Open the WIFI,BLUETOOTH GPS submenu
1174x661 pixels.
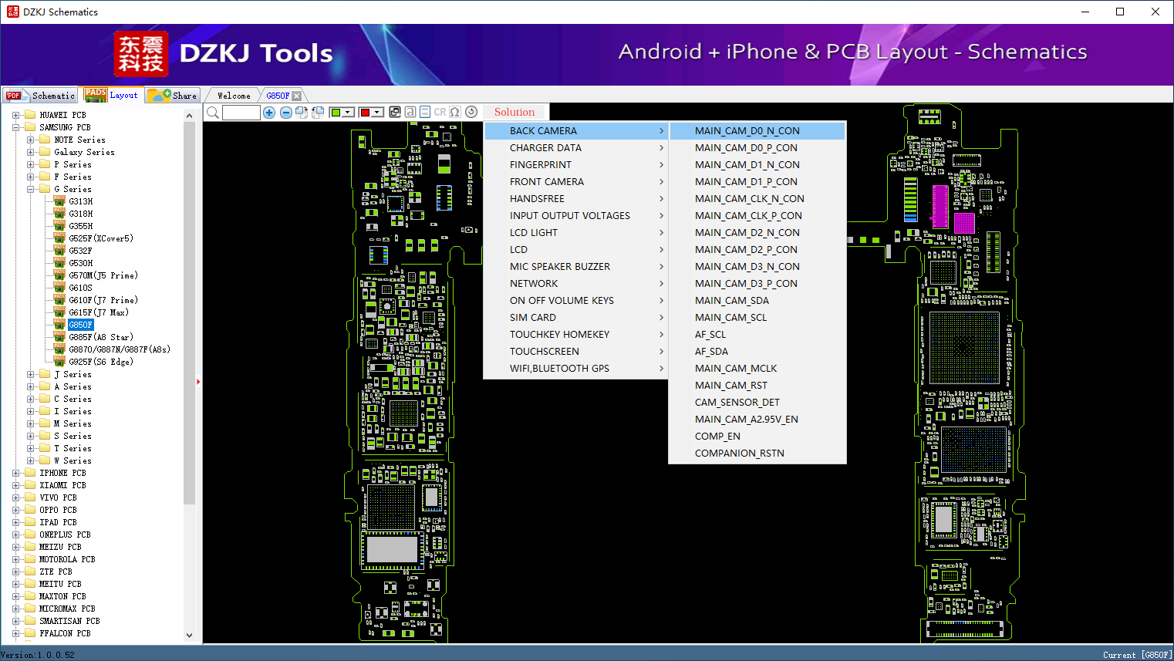[576, 369]
